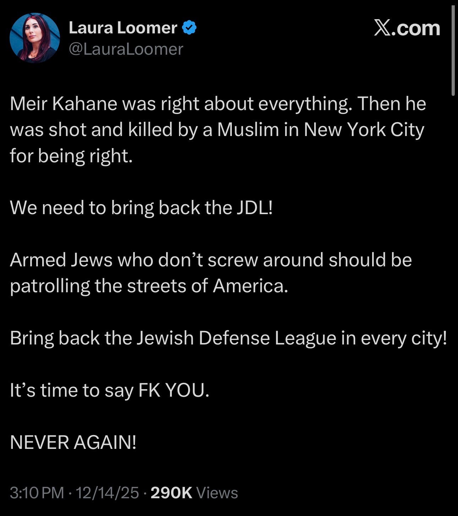
Task: Click the vertical scrollbar on the right edge
Action: [x=453, y=51]
